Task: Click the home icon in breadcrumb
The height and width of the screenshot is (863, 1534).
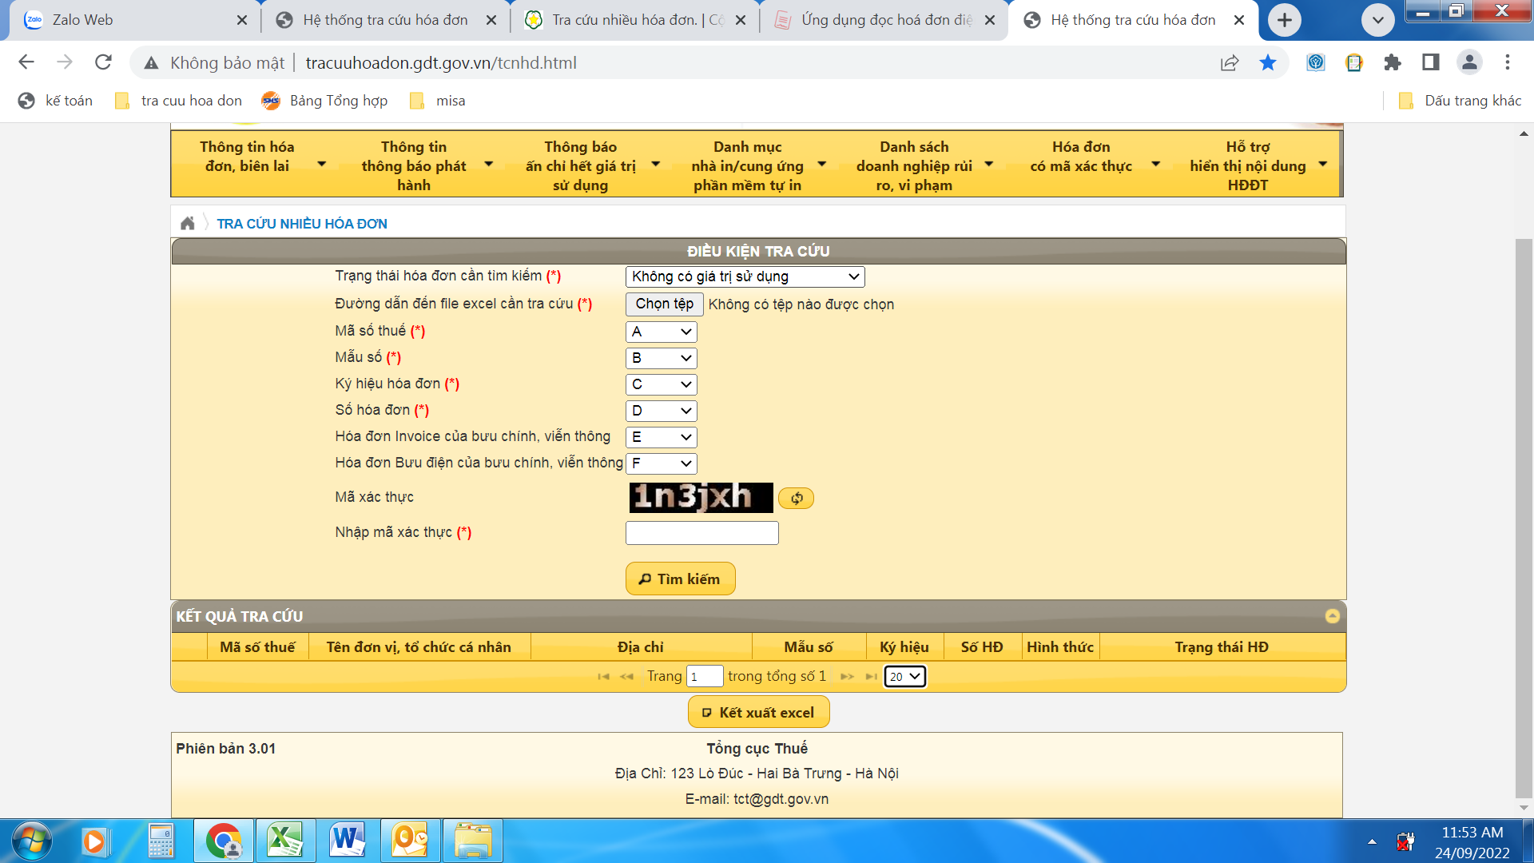Action: click(x=187, y=224)
